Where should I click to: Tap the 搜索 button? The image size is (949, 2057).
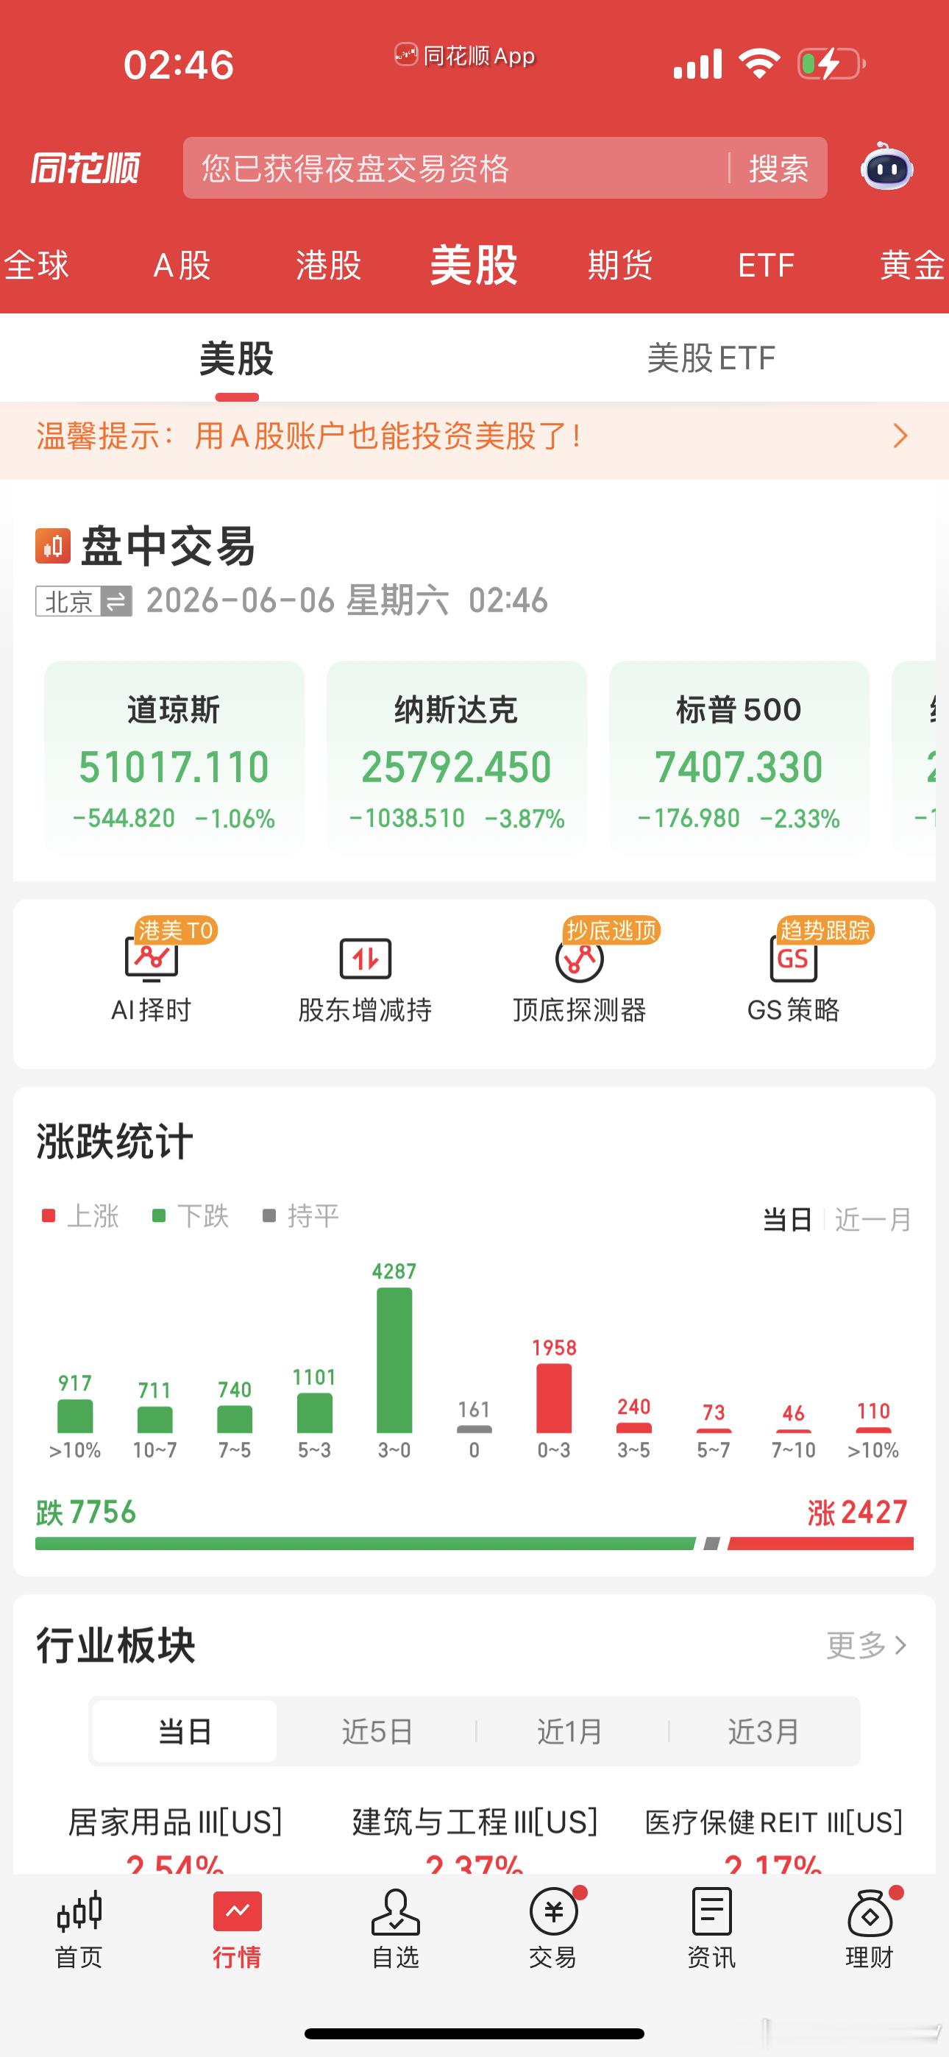coord(779,168)
